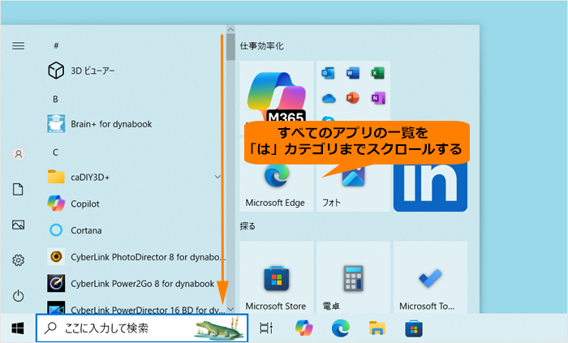Launch CyberLink Power2Go 8 for dynabook
Screen dimensions: 568x343
132,283
